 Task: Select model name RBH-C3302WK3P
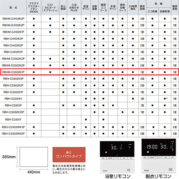pyautogui.click(x=13, y=127)
